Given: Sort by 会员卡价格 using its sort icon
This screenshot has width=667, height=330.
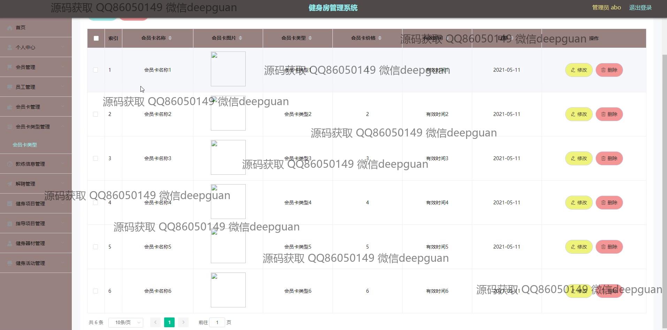Looking at the screenshot, I should (x=380, y=38).
